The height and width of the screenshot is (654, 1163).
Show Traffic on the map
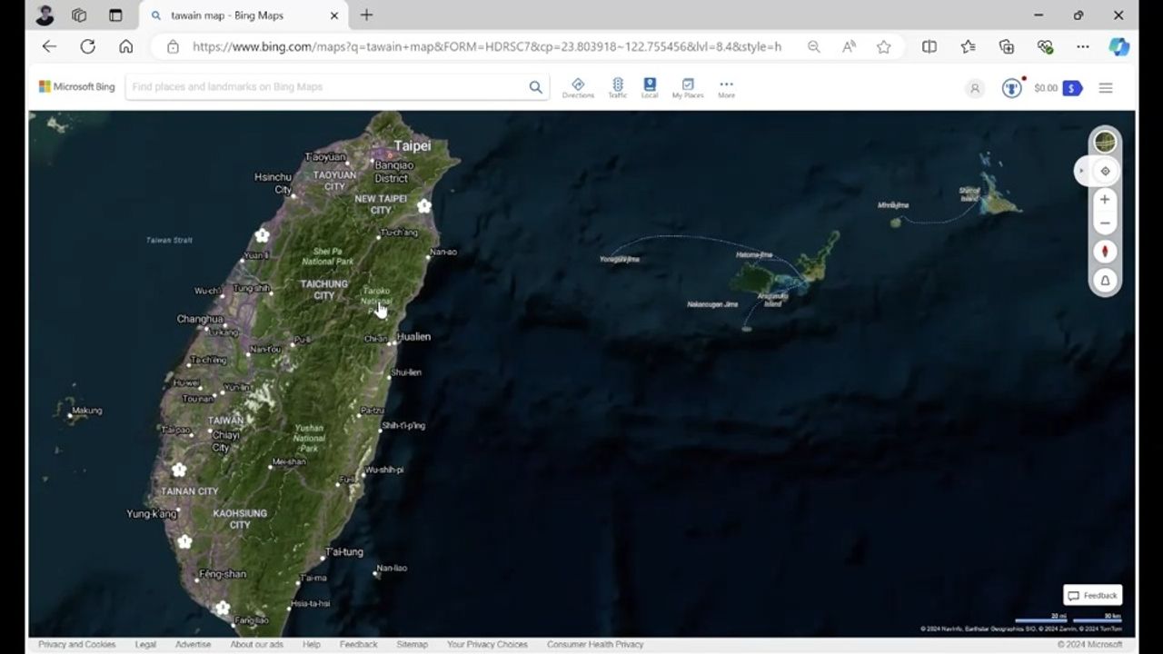(618, 87)
